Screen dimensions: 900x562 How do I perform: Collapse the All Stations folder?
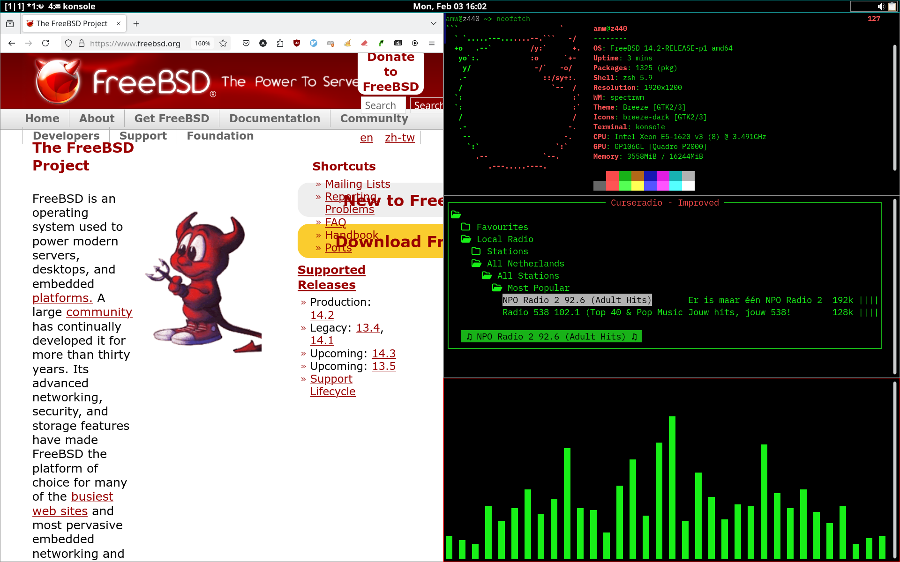click(x=487, y=276)
